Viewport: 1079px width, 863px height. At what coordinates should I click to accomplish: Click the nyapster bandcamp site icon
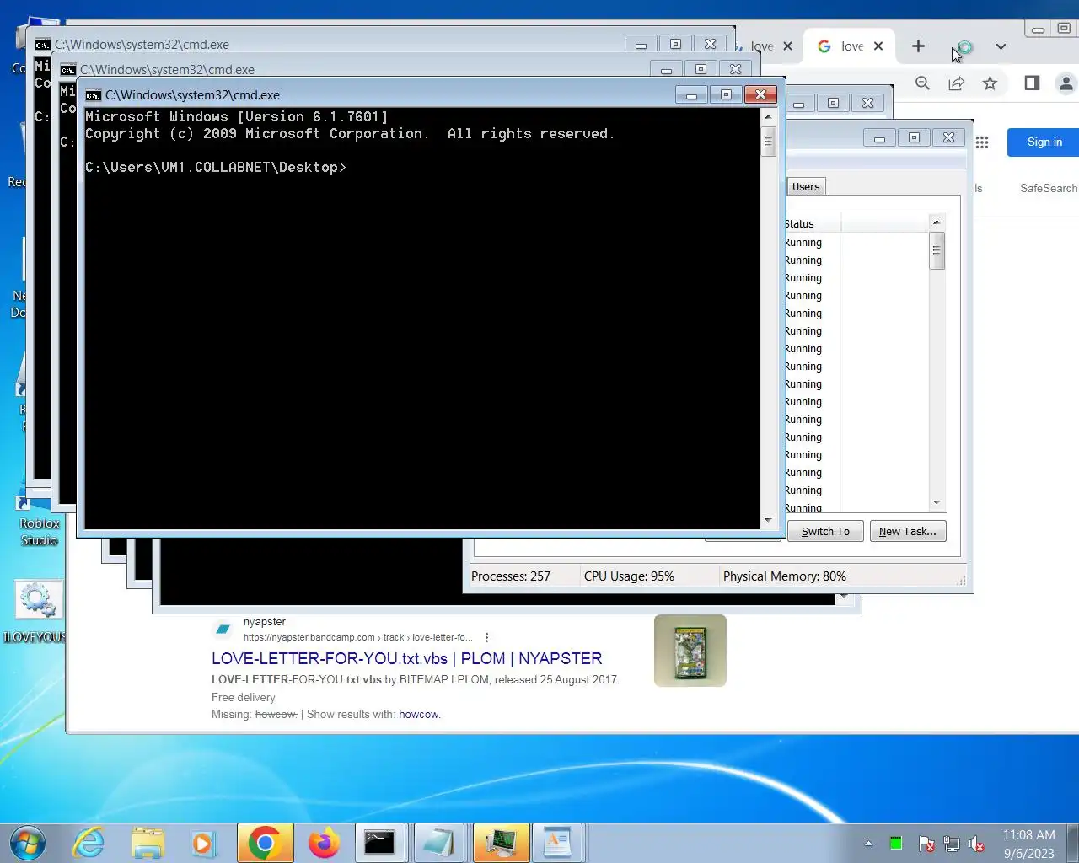point(223,629)
